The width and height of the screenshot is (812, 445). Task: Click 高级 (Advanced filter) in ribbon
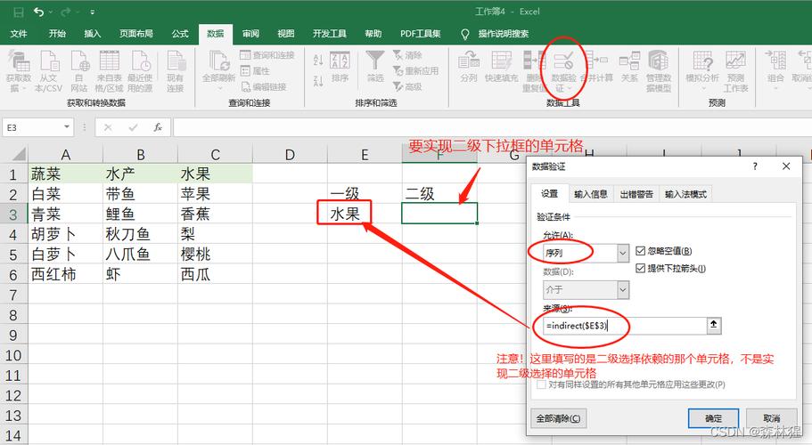(x=407, y=87)
